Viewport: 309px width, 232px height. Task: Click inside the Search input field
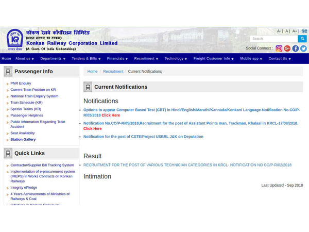coord(274,39)
